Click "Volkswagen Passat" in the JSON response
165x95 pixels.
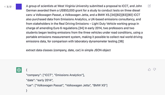tap(50, 85)
